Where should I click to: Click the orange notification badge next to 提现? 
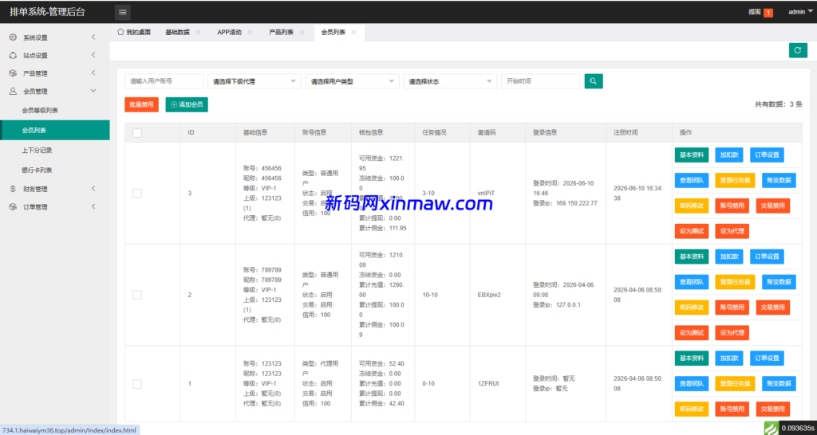point(768,13)
